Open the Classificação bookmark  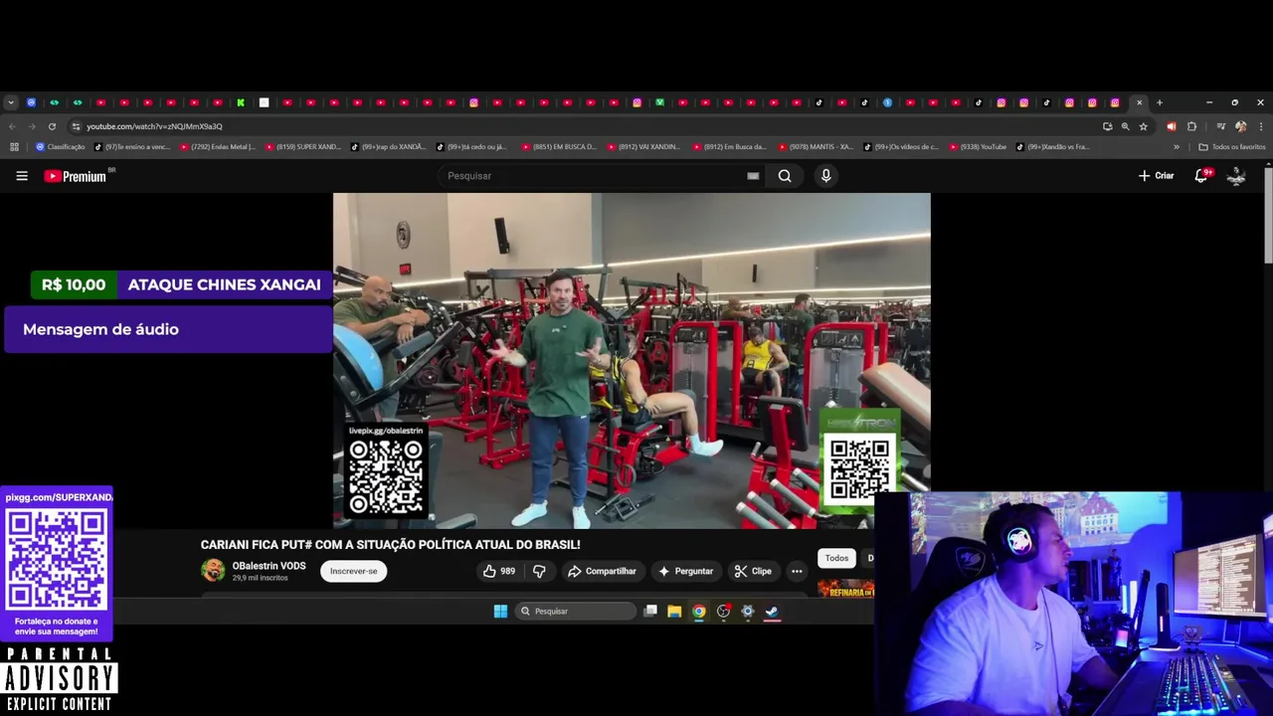61,147
